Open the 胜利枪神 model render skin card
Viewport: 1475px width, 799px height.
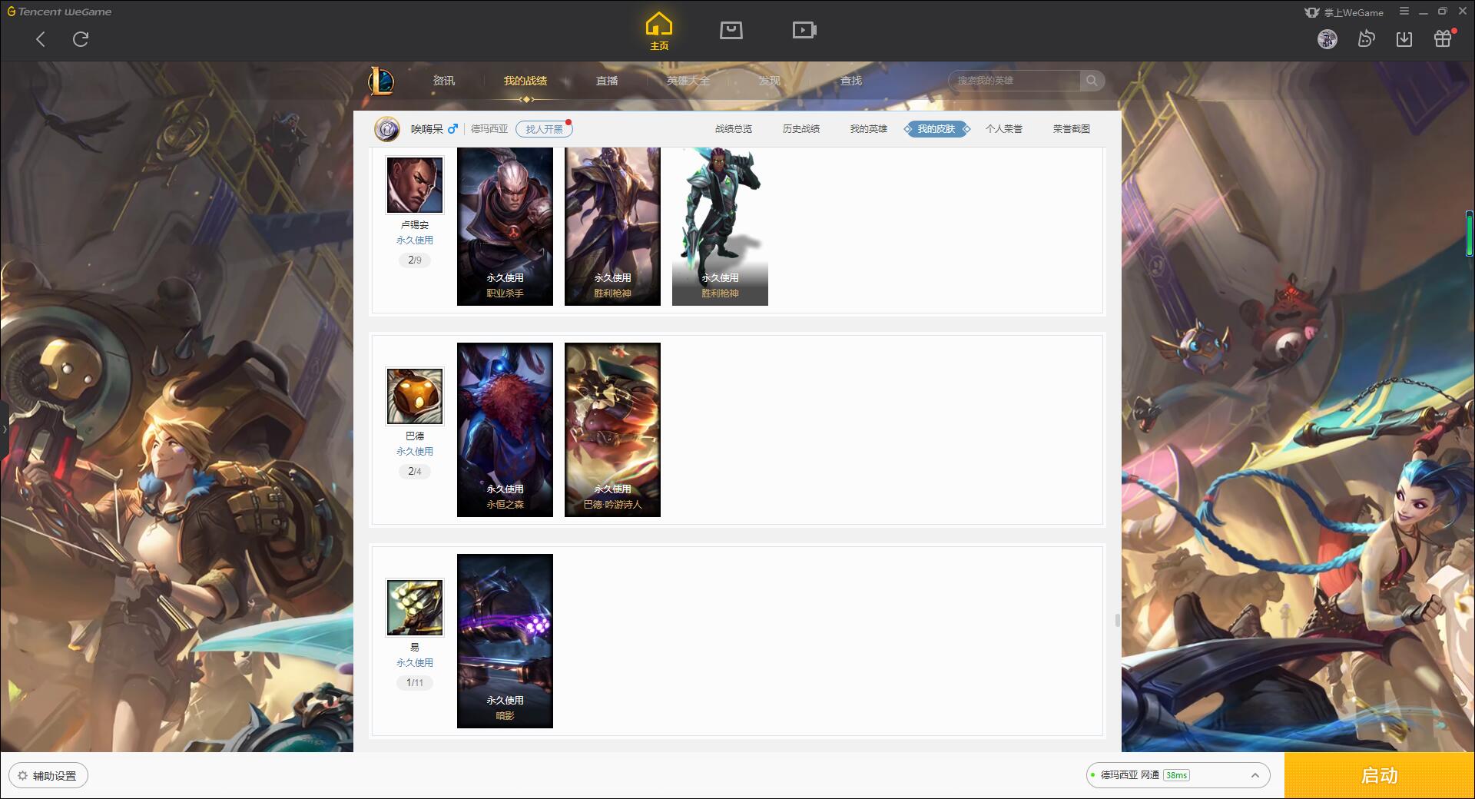pos(720,227)
